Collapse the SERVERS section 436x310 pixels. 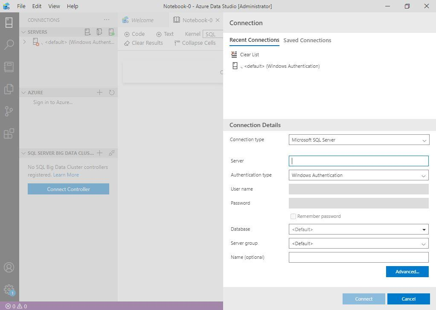[x=23, y=32]
